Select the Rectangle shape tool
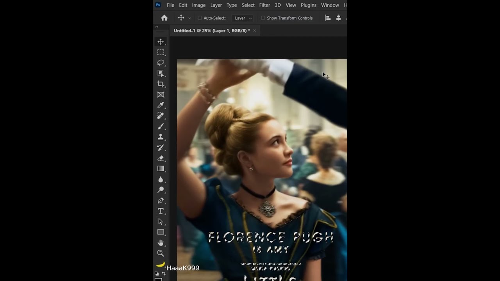 point(161,232)
